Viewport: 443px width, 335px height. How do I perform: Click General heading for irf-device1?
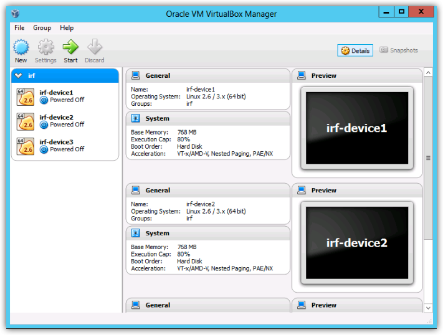pos(158,76)
